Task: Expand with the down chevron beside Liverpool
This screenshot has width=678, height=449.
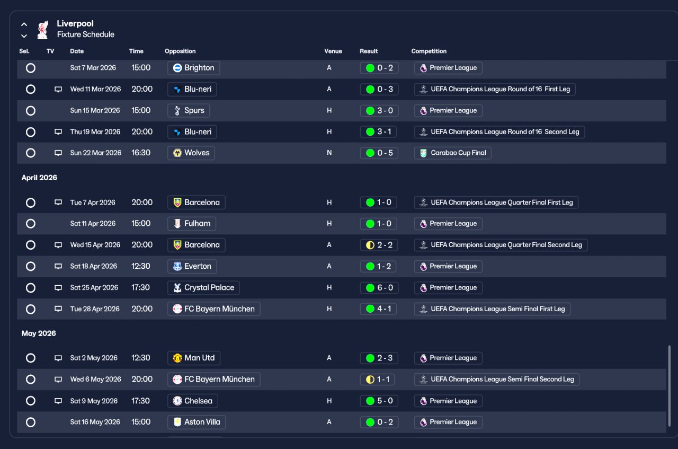Action: [x=24, y=36]
